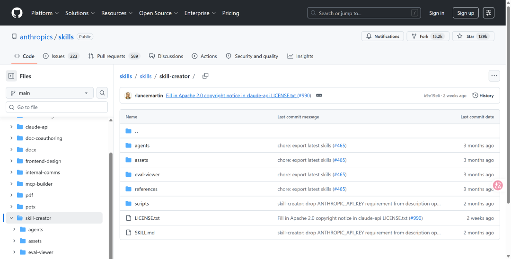This screenshot has height=259, width=511.
Task: View commit History
Action: pyautogui.click(x=483, y=95)
